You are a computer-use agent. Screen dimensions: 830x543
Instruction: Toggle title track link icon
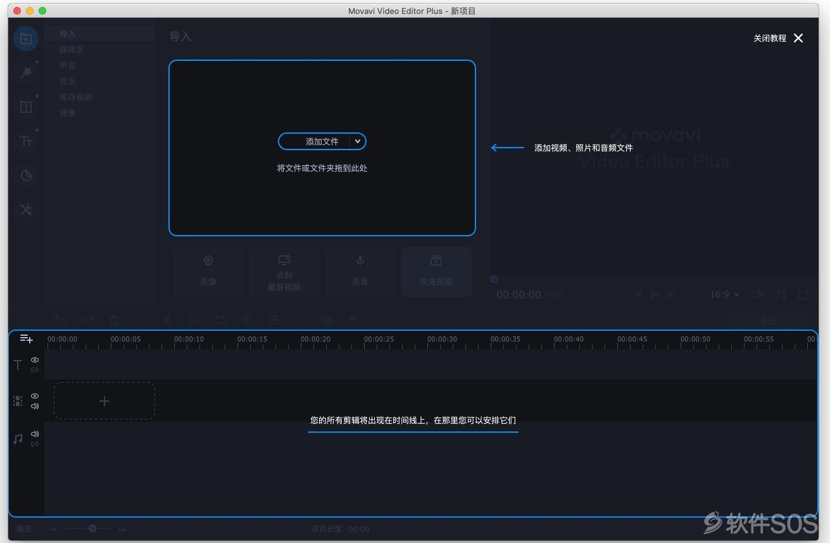point(35,369)
